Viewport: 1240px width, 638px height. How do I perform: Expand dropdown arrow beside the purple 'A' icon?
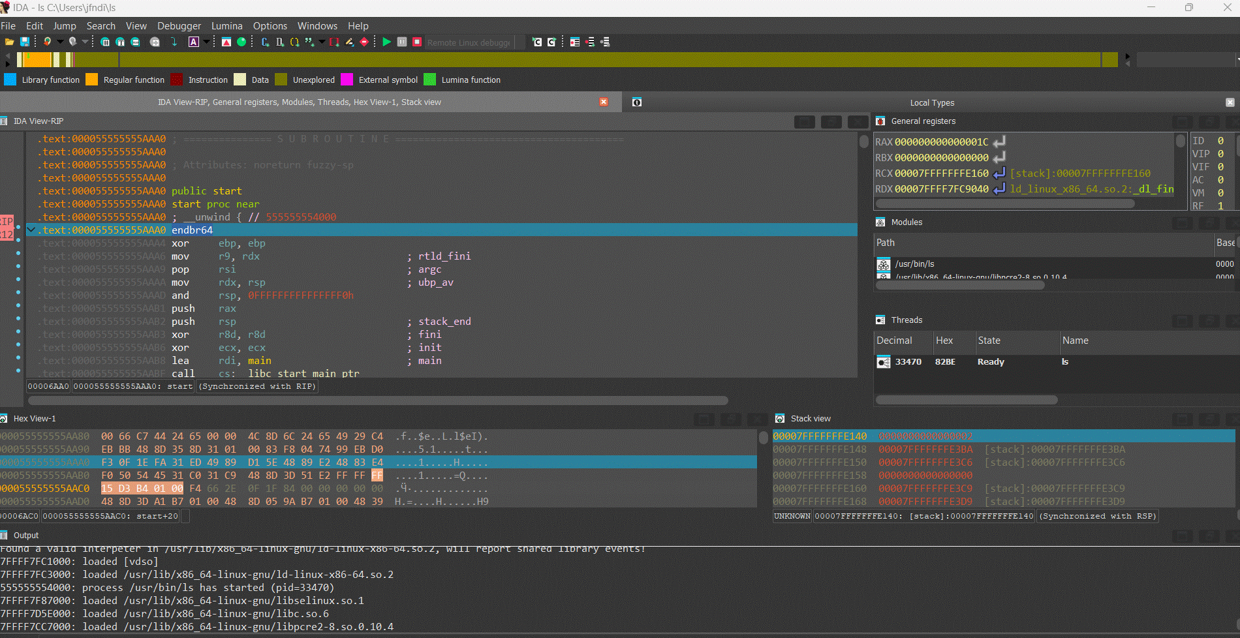206,42
